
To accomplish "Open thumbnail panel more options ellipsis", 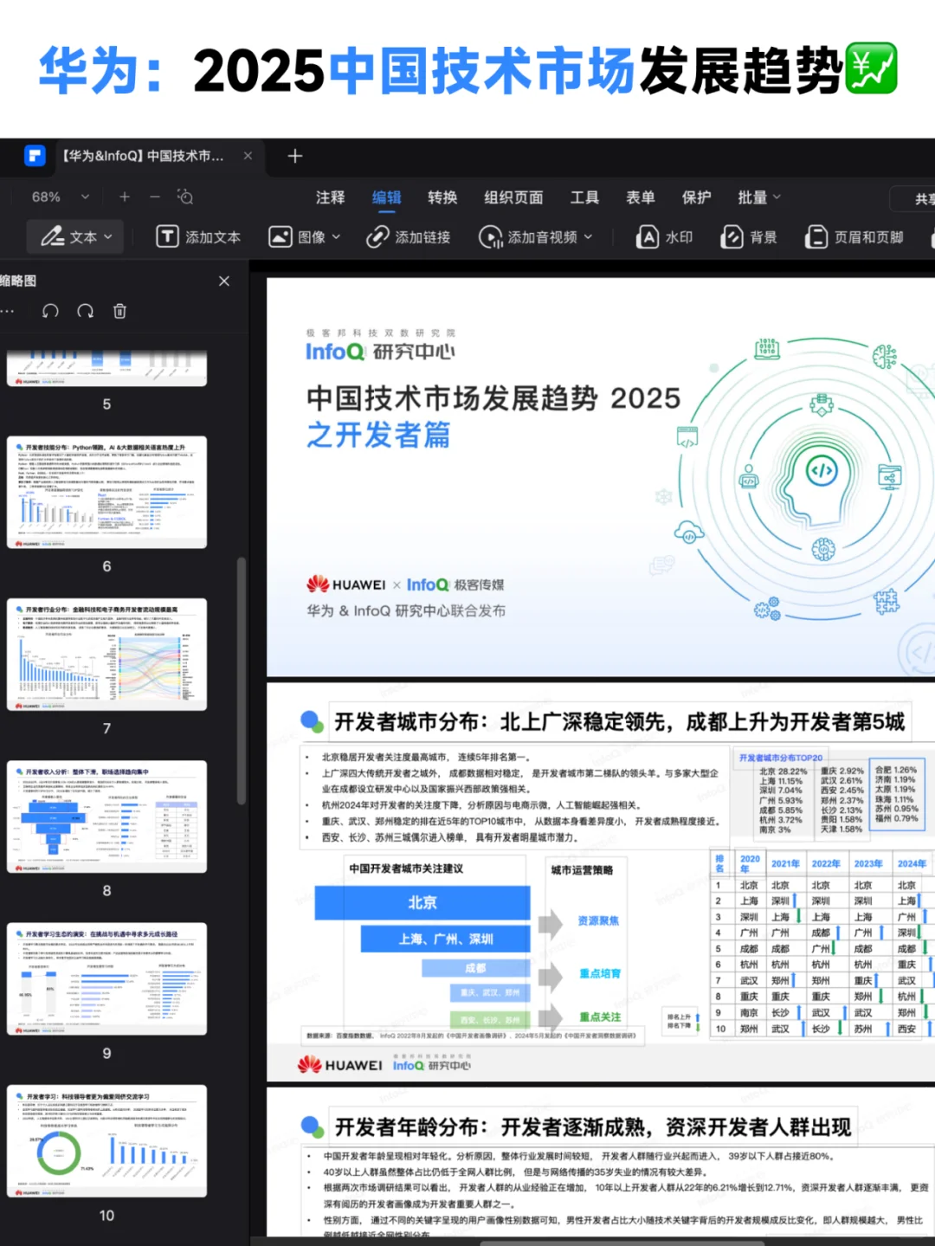I will point(8,311).
